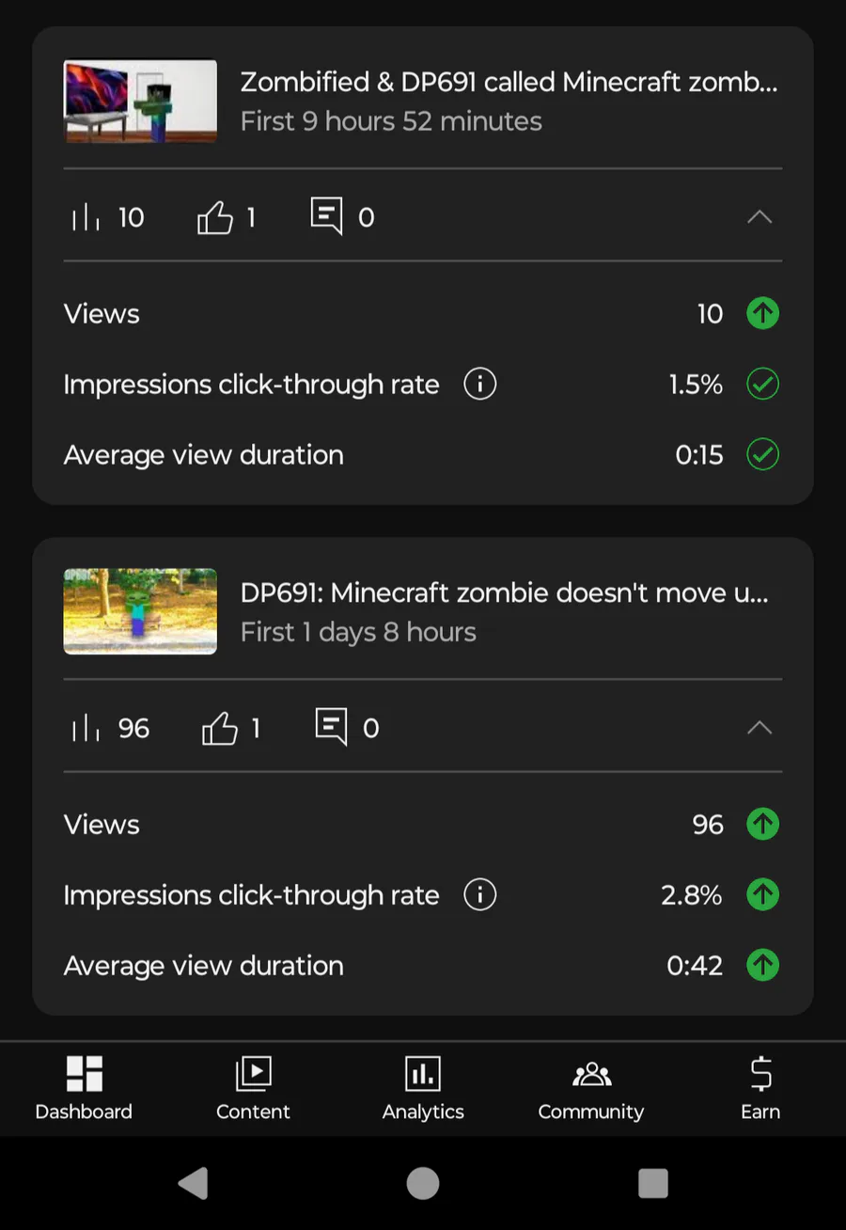Image resolution: width=846 pixels, height=1230 pixels.
Task: Tap the thumbs-up icon on DP691 zombie video
Action: click(220, 729)
